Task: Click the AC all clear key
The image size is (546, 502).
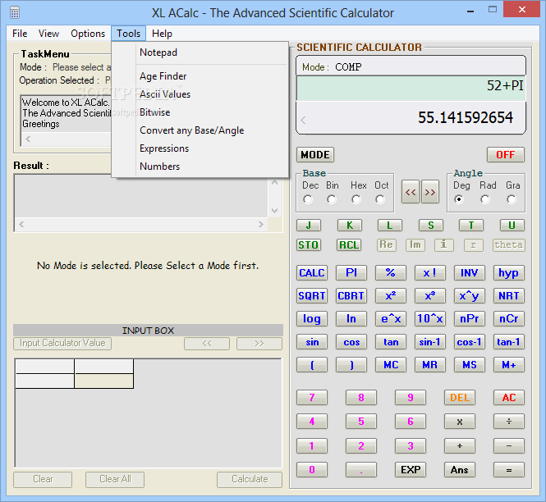Action: coord(509,398)
